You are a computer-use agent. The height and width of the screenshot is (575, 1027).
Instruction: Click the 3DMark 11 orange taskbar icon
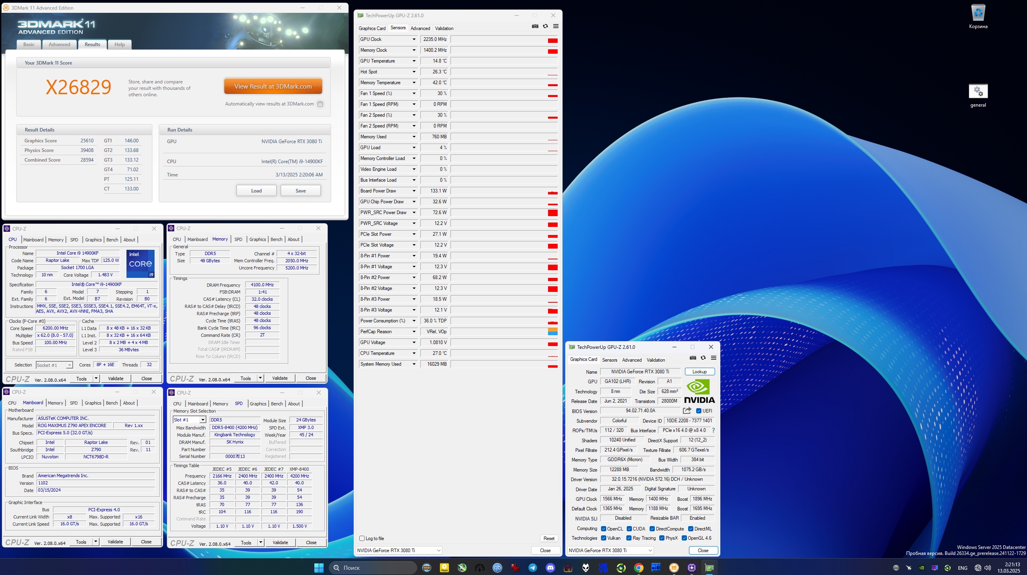click(674, 567)
